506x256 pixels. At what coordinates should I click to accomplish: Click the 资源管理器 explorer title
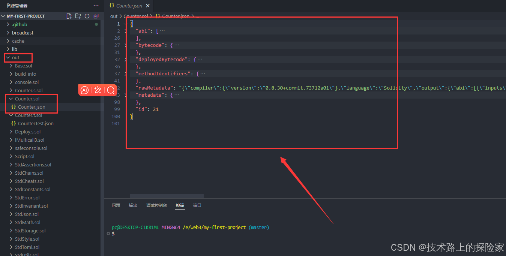tap(17, 6)
